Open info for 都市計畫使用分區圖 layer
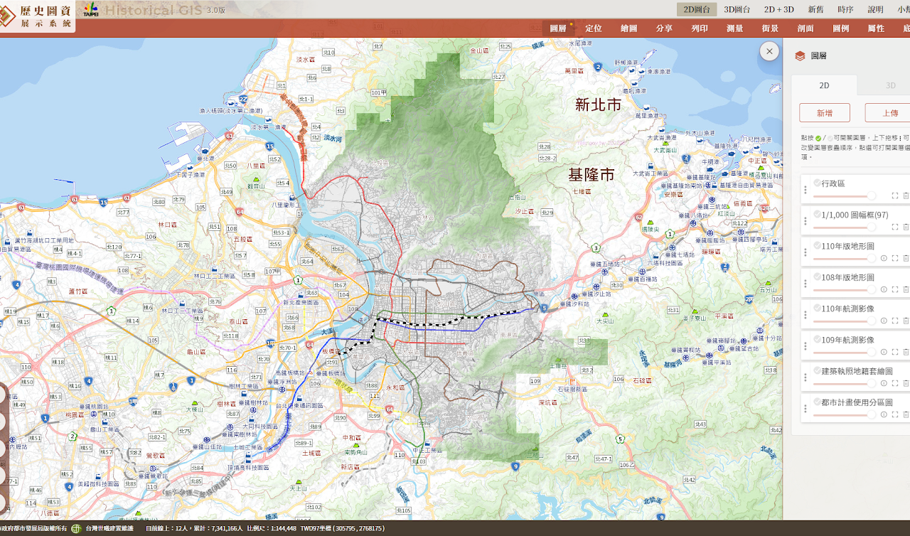This screenshot has width=910, height=536. pyautogui.click(x=884, y=414)
